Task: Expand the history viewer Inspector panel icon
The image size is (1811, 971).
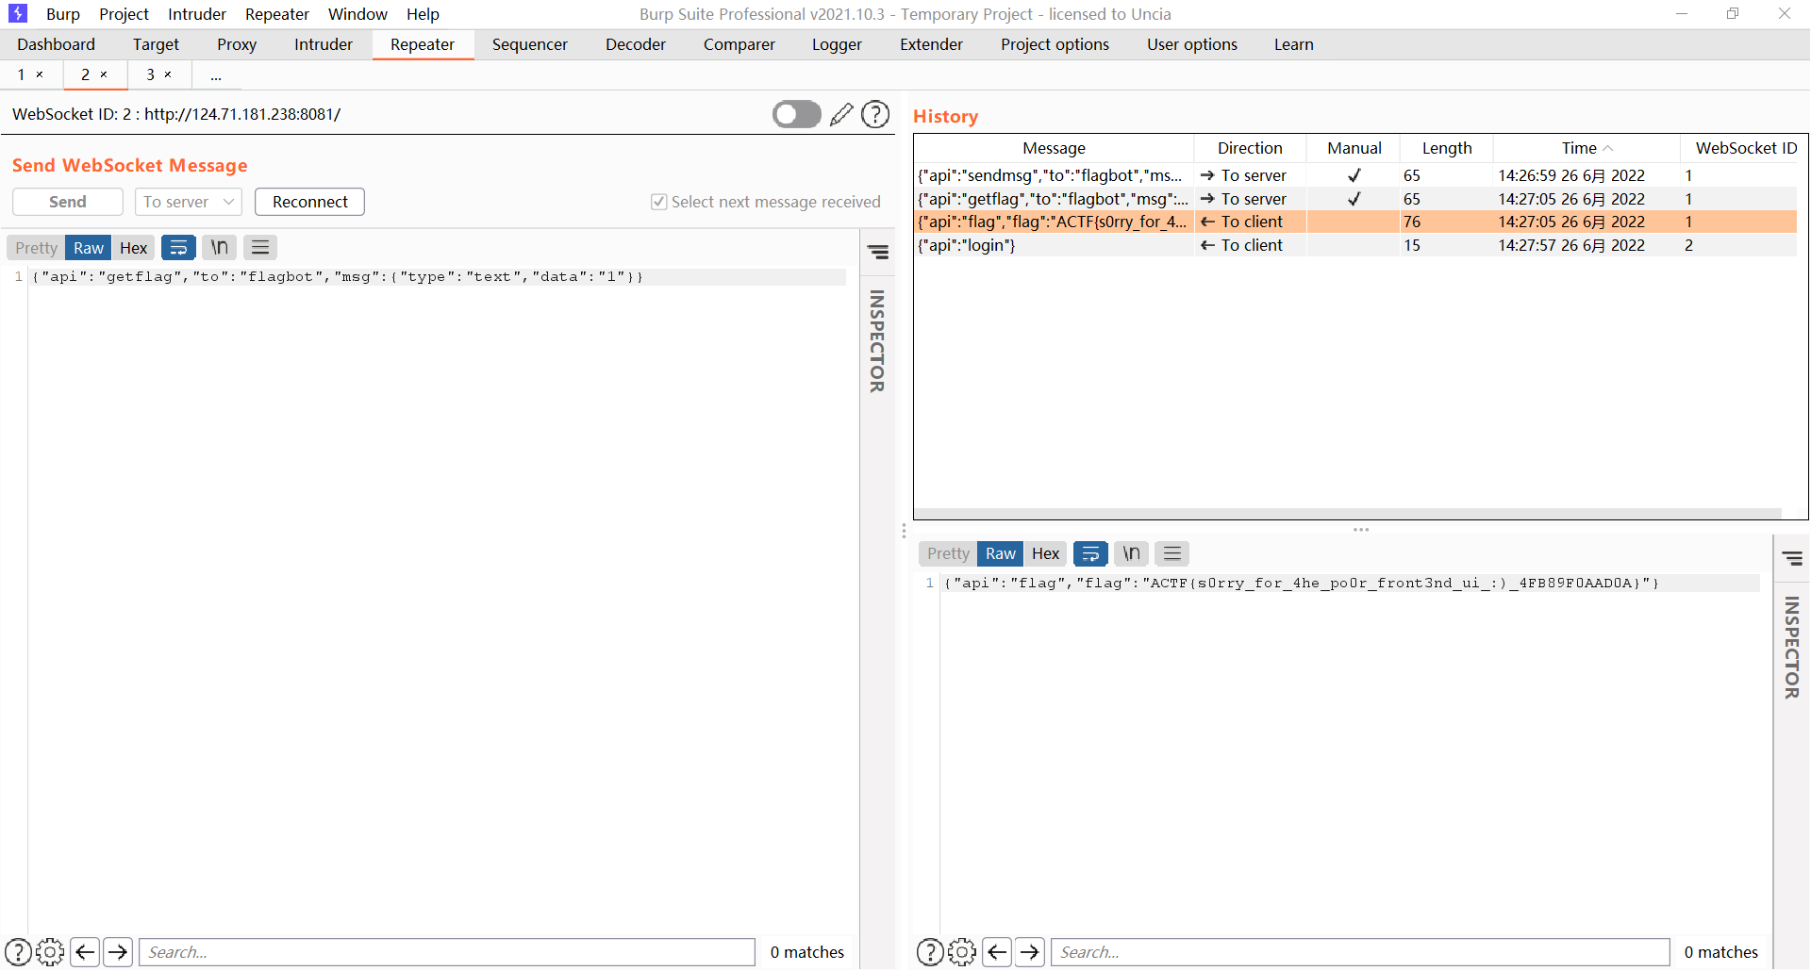Action: pyautogui.click(x=1792, y=559)
